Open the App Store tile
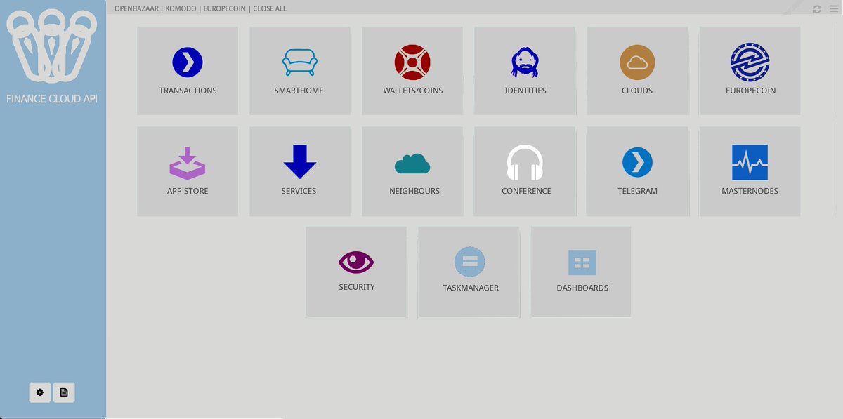Viewport: 843px width, 419px height. tap(188, 171)
